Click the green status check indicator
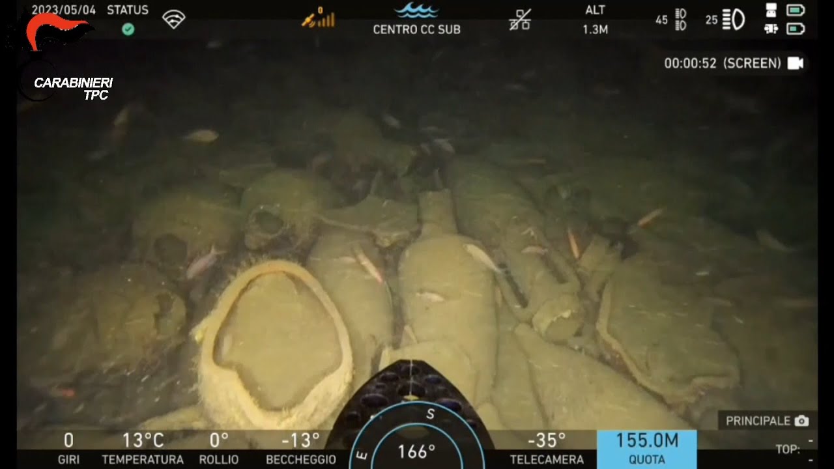Screen dimensions: 834x469 [x=128, y=29]
